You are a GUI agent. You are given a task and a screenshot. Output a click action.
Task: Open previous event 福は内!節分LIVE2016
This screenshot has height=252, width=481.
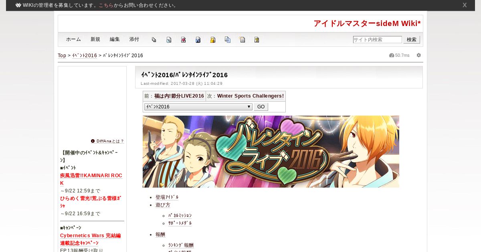(179, 96)
